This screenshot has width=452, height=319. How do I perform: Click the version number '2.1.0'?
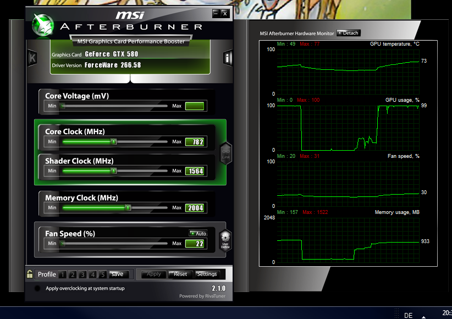tap(218, 288)
